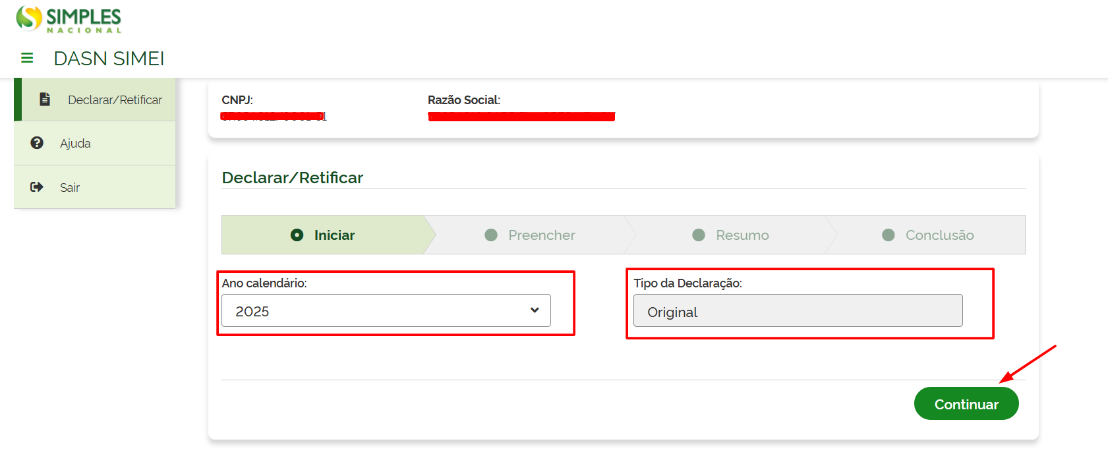Choose Sair in the sidebar menu
Viewport: 1108px width, 464px height.
point(70,188)
